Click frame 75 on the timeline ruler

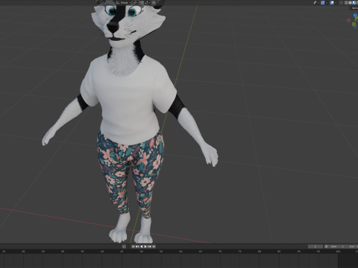239,252
